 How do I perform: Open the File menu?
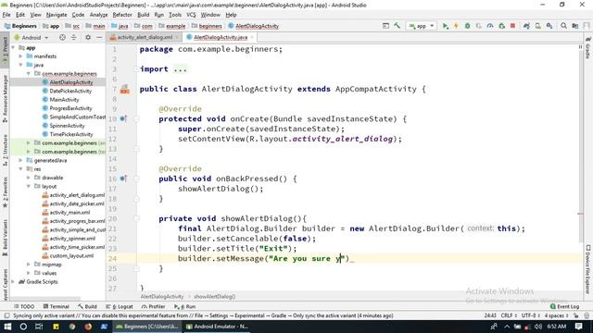6,15
